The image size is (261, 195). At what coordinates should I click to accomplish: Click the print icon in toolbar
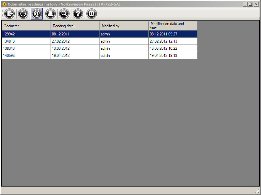(51, 14)
